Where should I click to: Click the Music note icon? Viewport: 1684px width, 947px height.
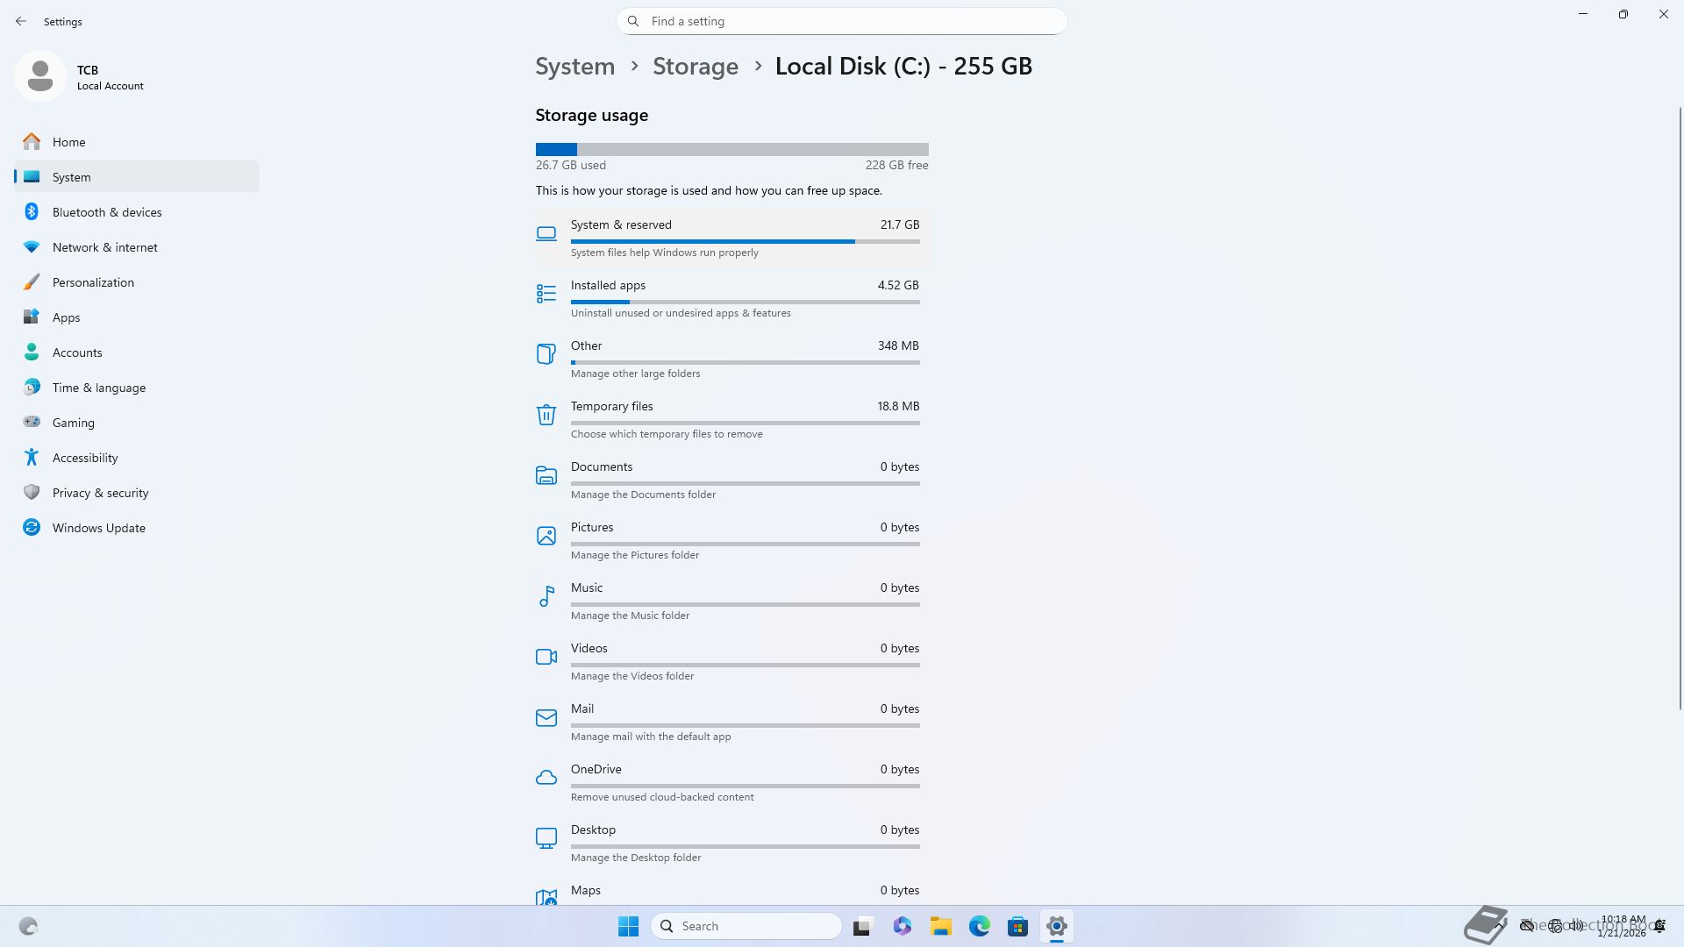[x=546, y=596]
